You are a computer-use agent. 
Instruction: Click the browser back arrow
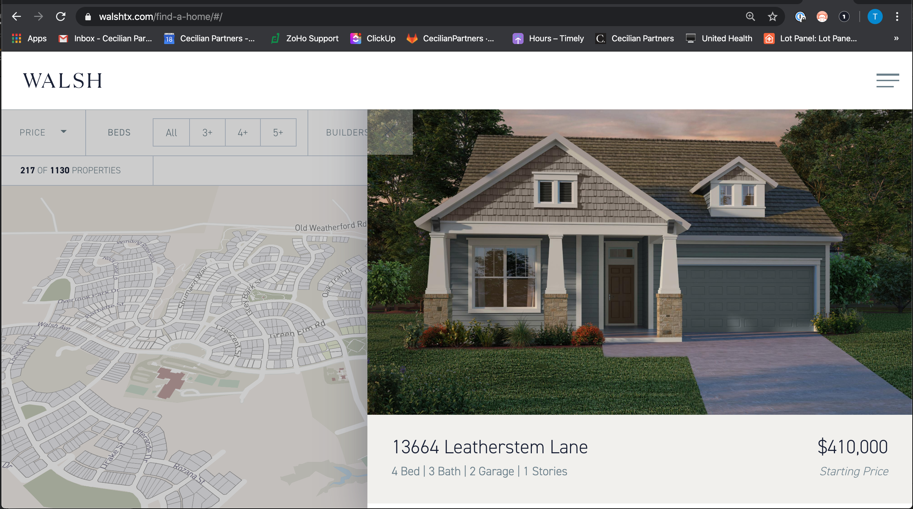point(17,17)
